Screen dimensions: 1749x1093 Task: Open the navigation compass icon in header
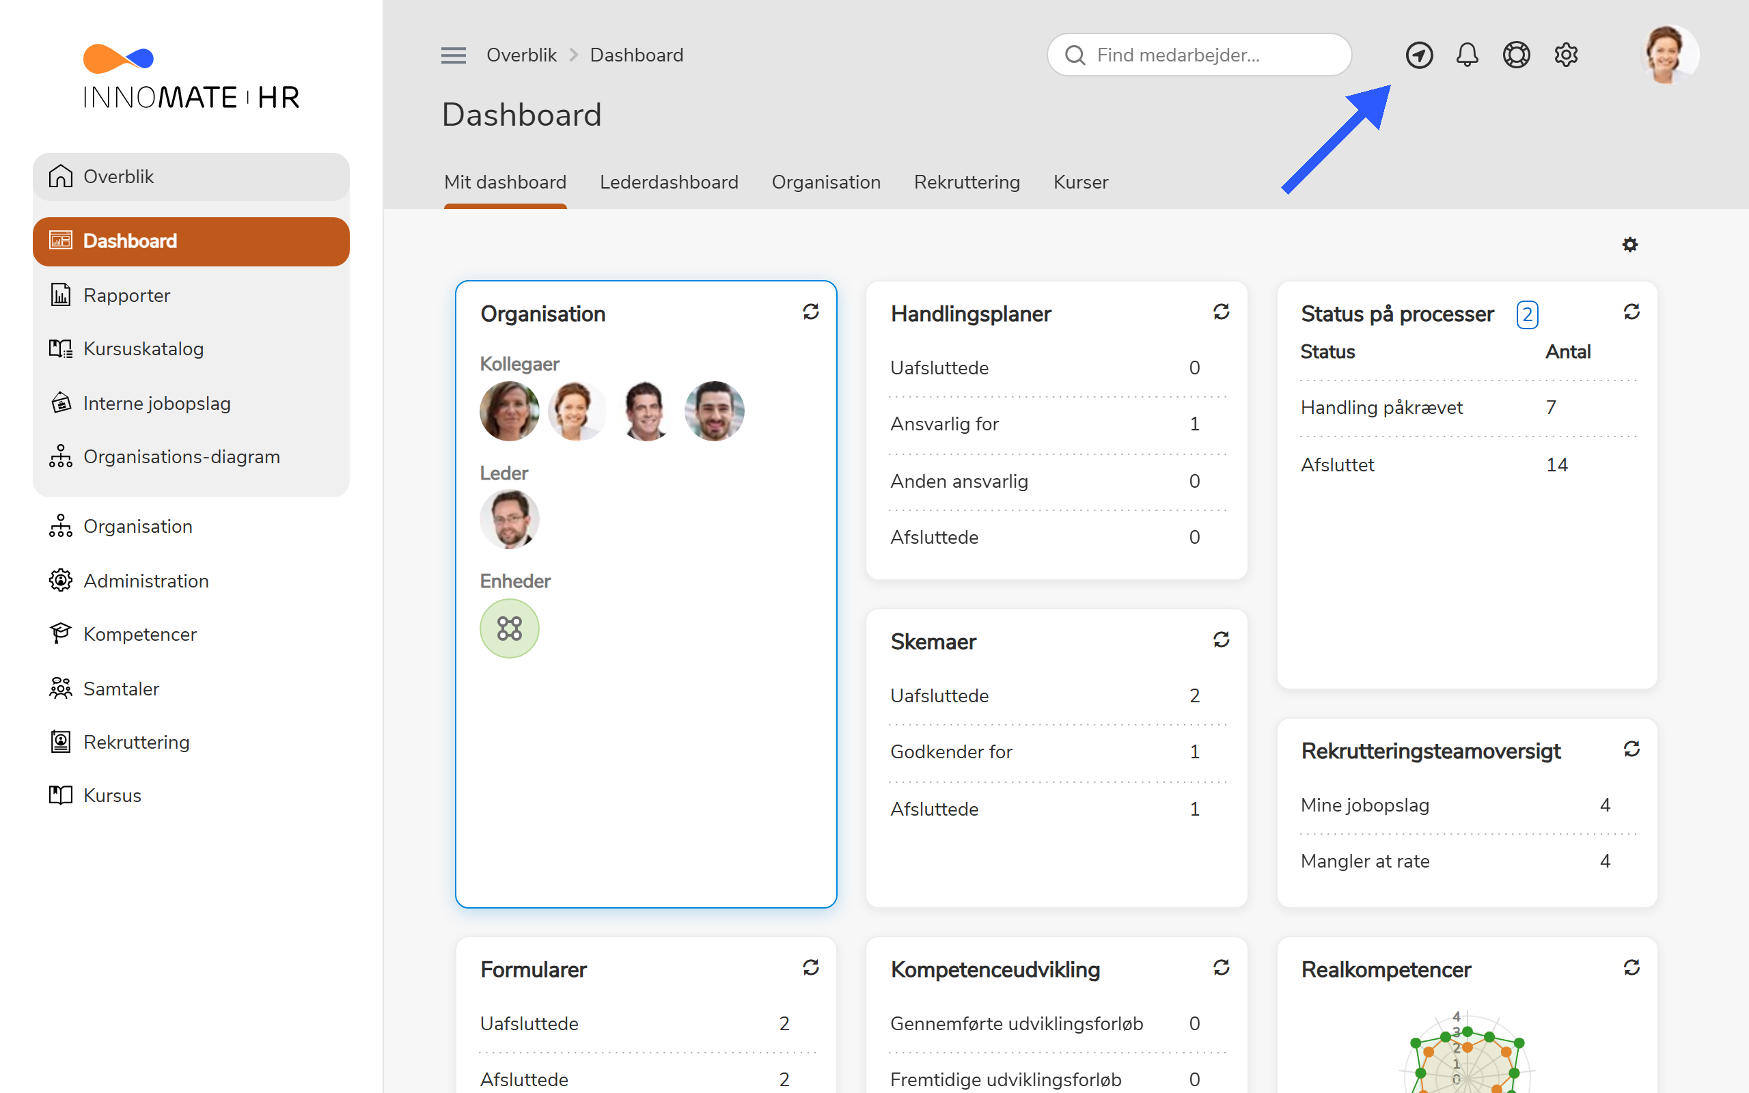[1419, 55]
